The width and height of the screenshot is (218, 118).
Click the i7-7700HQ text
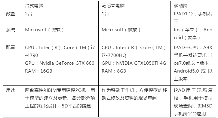click(x=114, y=55)
